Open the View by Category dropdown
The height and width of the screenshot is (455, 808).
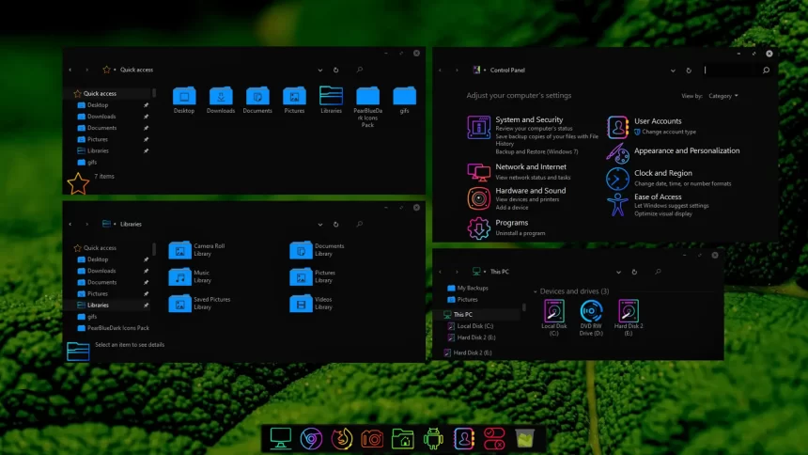(x=723, y=96)
